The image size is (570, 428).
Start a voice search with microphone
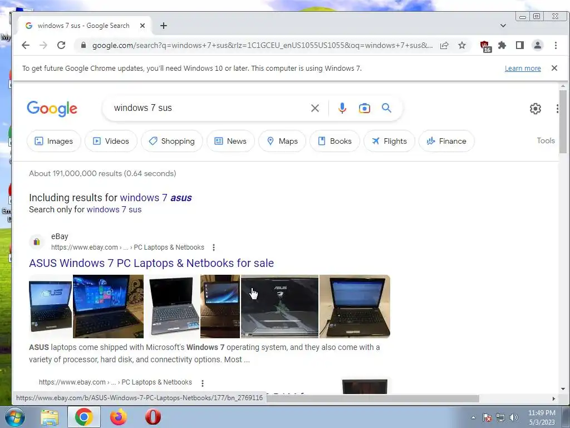[x=342, y=108]
